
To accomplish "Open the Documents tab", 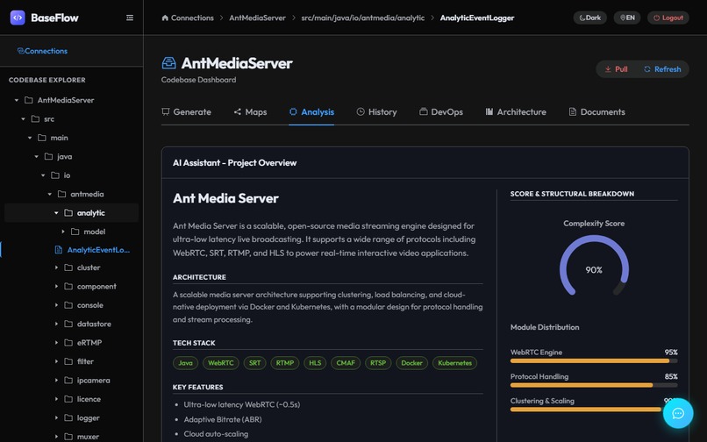I will click(597, 112).
